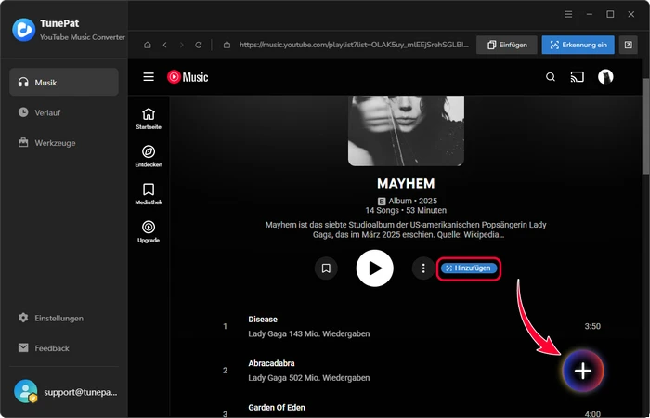Open Upgrade page
Screen dimensions: 650x418
(149, 232)
